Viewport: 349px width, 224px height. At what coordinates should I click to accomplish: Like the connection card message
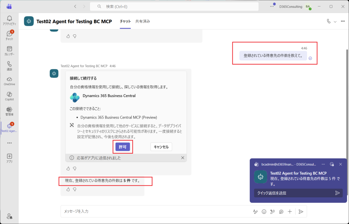click(68, 168)
